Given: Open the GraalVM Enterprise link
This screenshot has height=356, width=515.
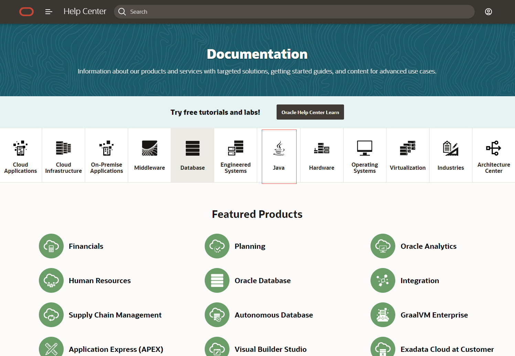Looking at the screenshot, I should coord(434,315).
